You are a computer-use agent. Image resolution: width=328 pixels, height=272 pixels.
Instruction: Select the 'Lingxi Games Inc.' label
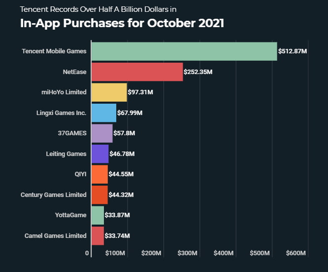point(61,113)
